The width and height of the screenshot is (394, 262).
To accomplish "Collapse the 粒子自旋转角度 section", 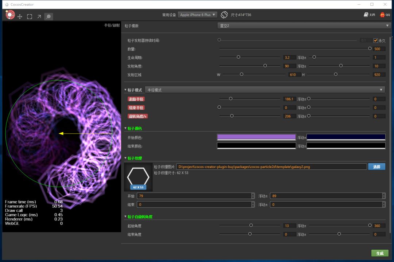I will tap(126, 217).
